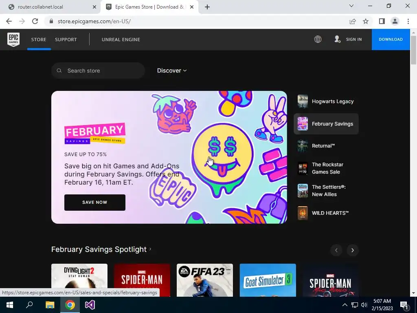Open the language globe selector
417x313 pixels.
pyautogui.click(x=318, y=40)
